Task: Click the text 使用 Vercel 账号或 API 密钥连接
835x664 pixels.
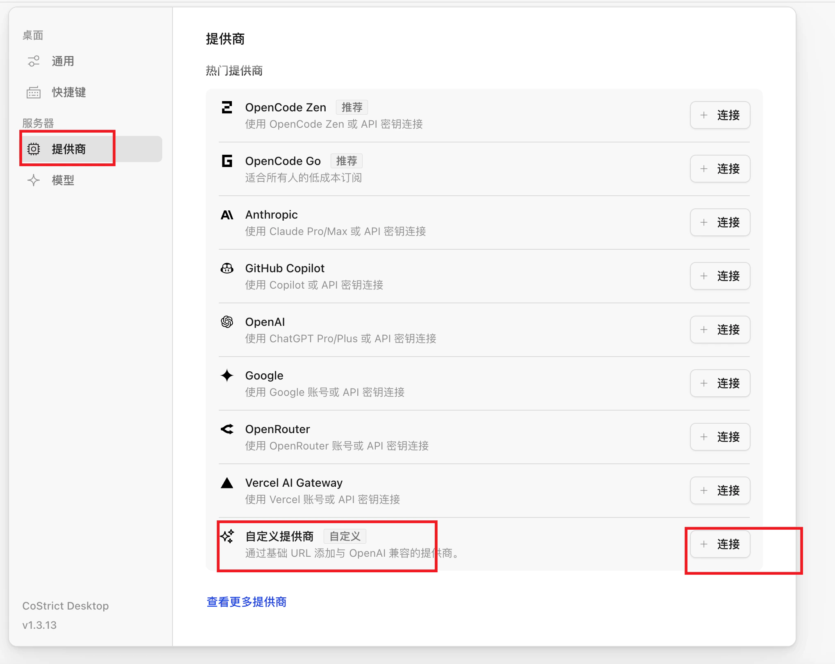Action: tap(323, 499)
